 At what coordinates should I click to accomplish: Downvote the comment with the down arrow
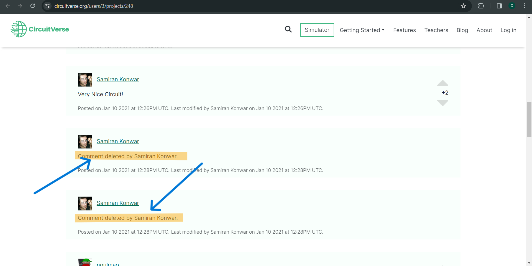coord(443,103)
